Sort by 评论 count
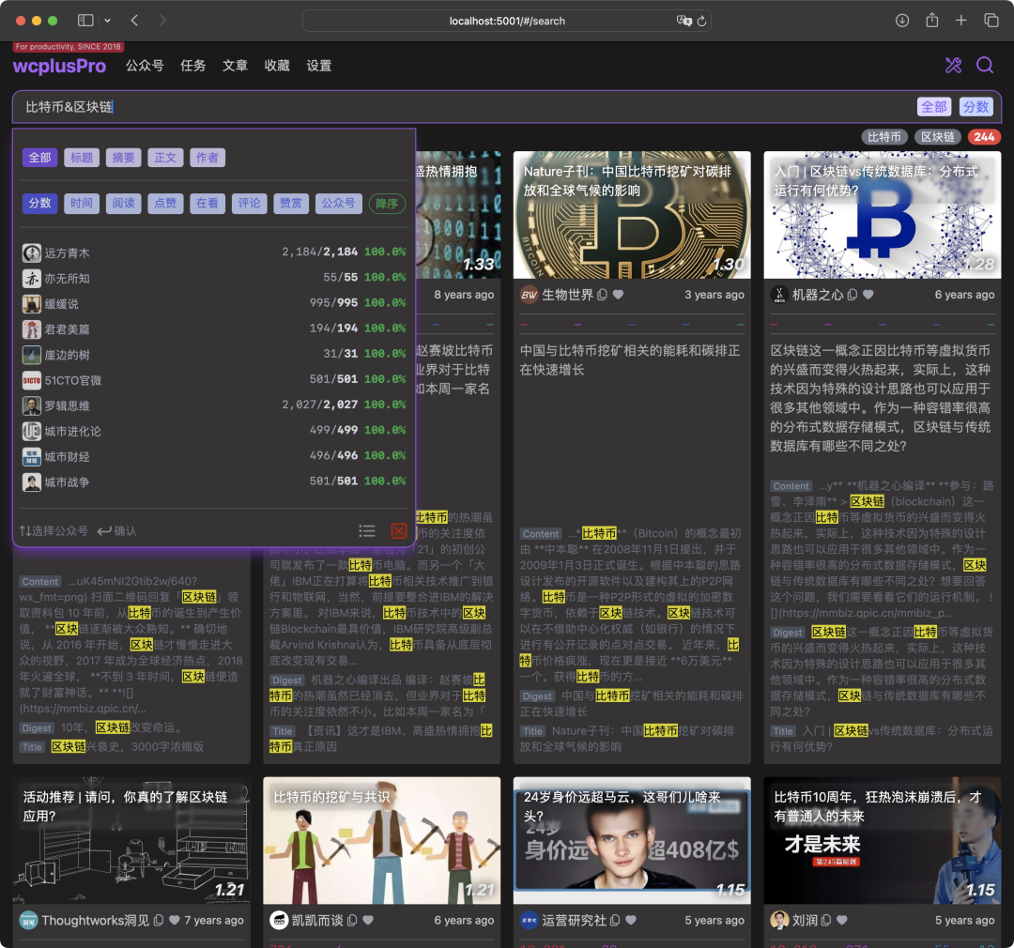 click(249, 204)
